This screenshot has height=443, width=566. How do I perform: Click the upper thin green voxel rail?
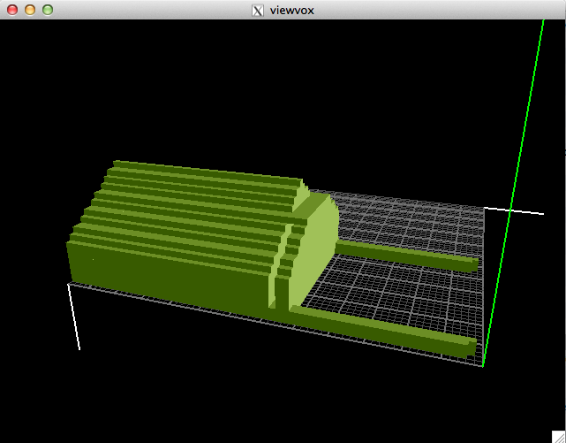(406, 256)
